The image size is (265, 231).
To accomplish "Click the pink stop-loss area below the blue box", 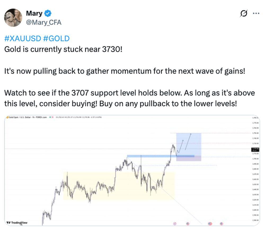I will [x=189, y=159].
